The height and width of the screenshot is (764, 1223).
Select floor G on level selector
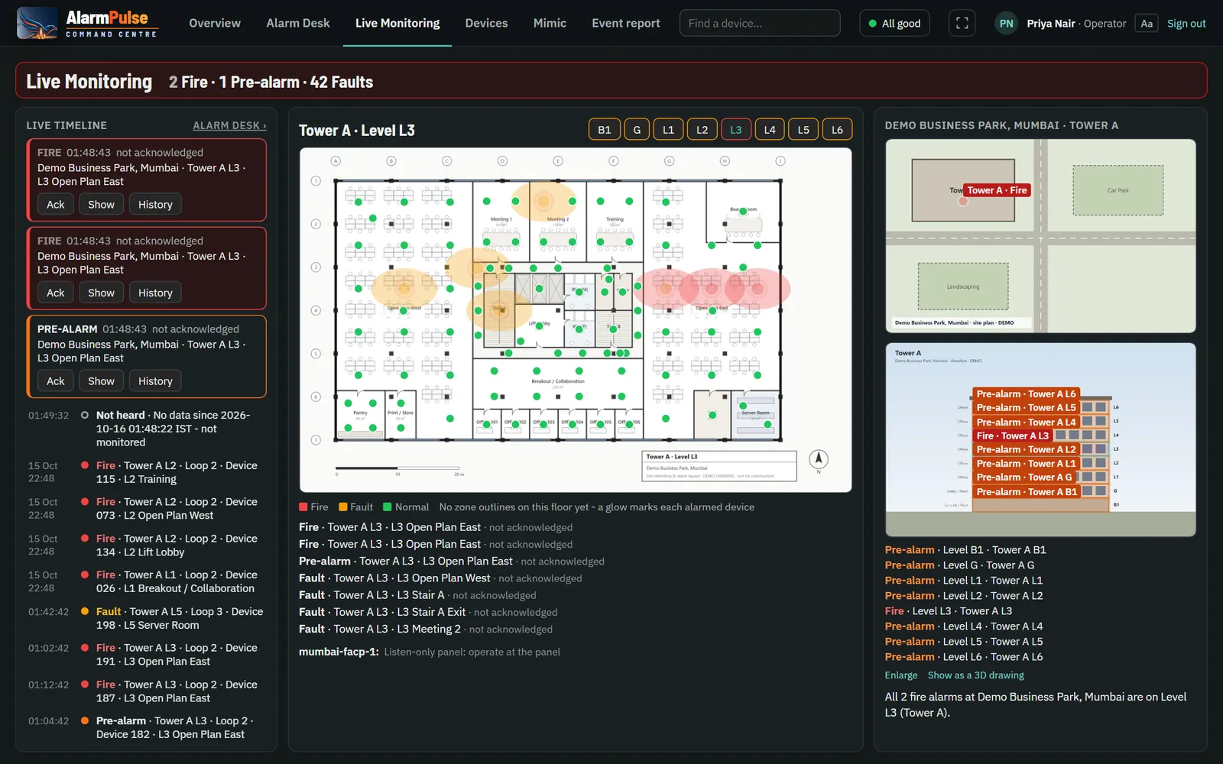637,130
